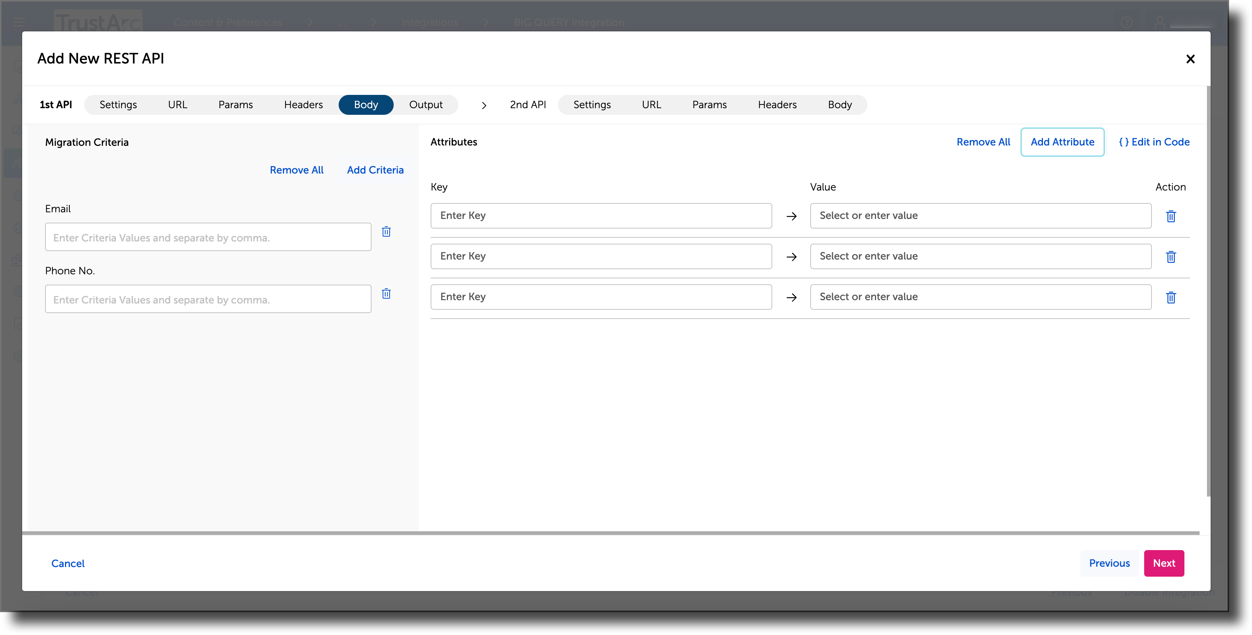
Task: Open the 2nd API URL tab
Action: (x=651, y=105)
